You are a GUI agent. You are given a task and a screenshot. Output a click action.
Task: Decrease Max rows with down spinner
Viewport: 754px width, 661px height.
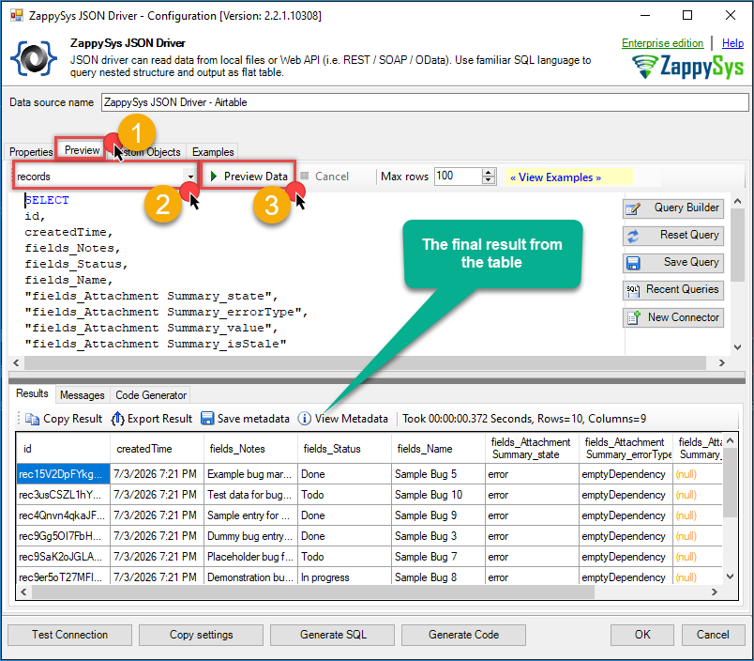489,180
